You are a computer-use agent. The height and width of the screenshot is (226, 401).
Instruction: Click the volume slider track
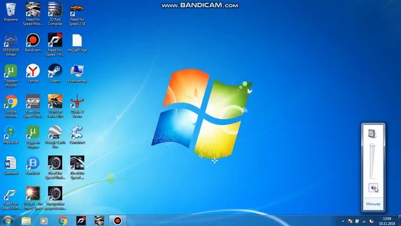coord(373,162)
